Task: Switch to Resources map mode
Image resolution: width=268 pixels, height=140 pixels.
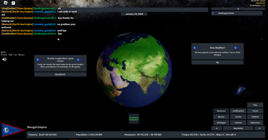Action: [x=221, y=111]
